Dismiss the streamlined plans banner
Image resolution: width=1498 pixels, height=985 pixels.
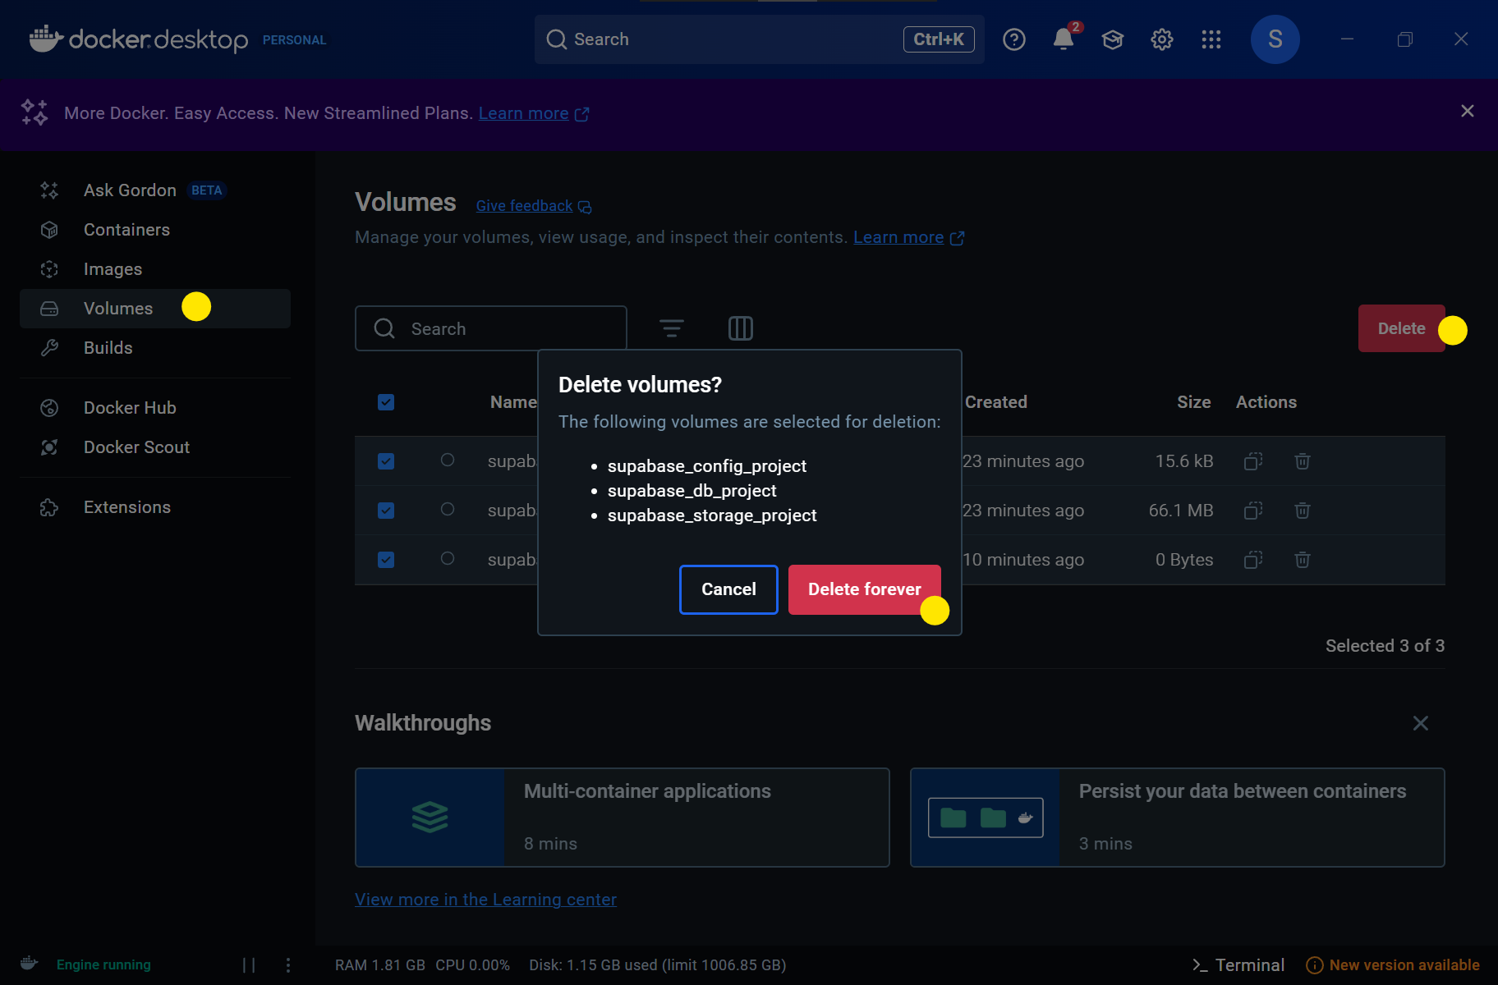coord(1468,111)
